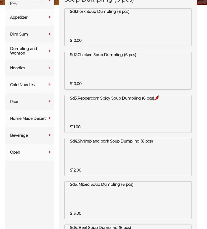Image resolution: width=207 pixels, height=229 pixels.
Task: Click the red chevron next to Rice
Action: coord(49,101)
